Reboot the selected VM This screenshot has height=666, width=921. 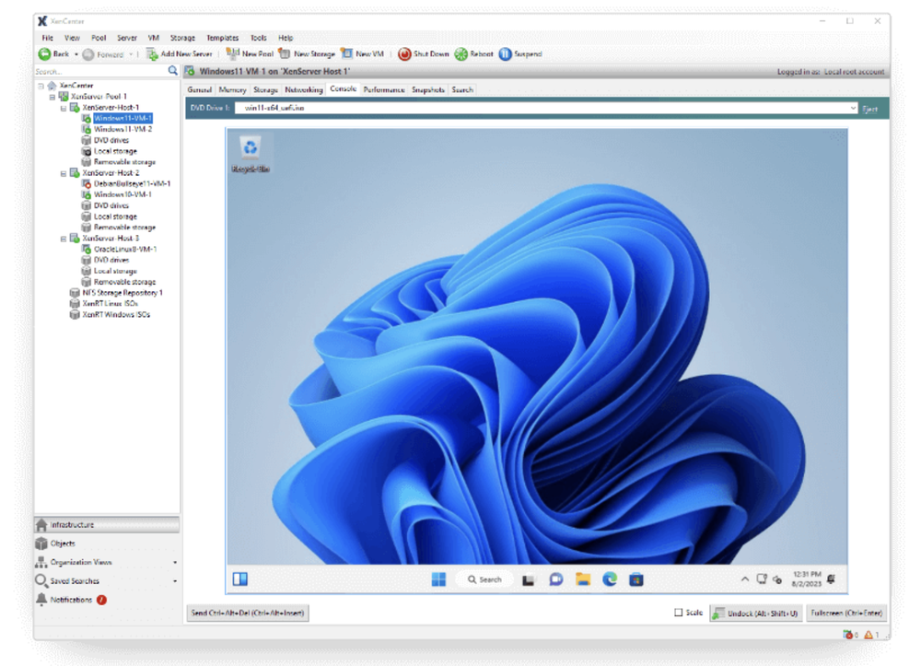(x=474, y=54)
